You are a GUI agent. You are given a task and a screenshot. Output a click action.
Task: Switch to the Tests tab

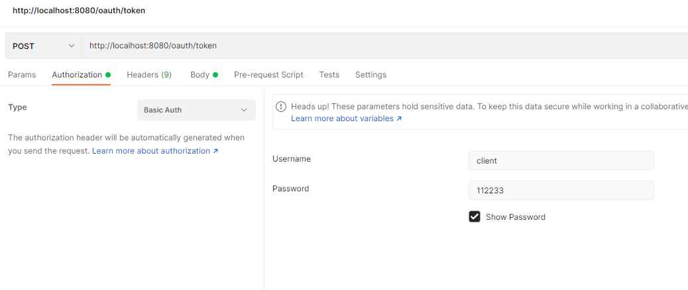pos(329,75)
